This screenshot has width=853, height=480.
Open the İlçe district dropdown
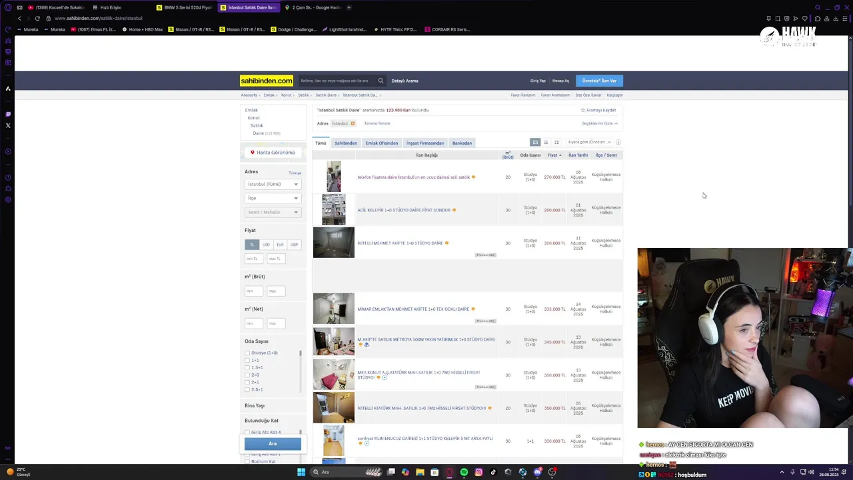(x=273, y=198)
